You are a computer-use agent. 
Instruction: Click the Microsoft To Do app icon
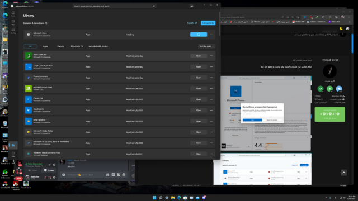29,143
